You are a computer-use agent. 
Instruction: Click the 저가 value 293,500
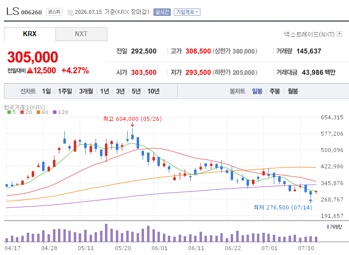point(198,72)
